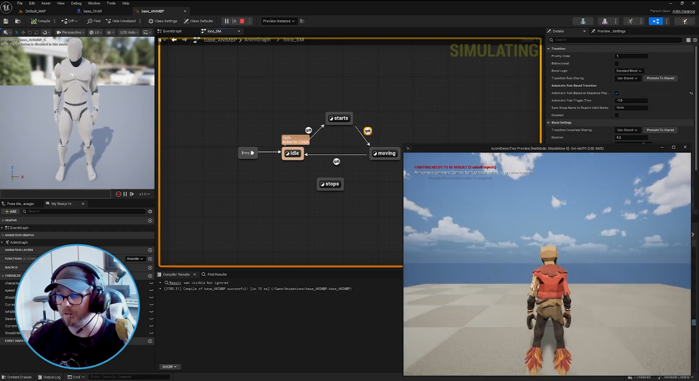The image size is (699, 381).
Task: Enable the Bidirectional checkbox
Action: pos(617,64)
